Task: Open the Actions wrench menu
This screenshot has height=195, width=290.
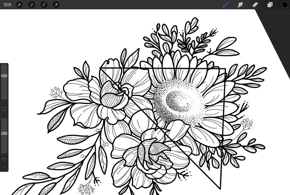Action: click(20, 5)
